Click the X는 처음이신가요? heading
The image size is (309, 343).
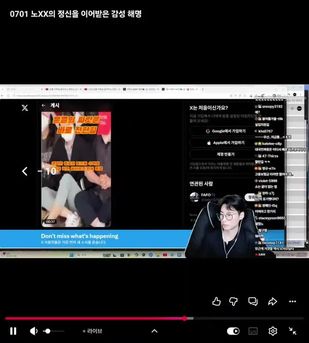(x=209, y=108)
